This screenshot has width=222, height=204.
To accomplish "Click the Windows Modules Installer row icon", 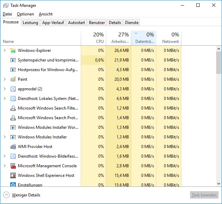I will click(13, 137).
